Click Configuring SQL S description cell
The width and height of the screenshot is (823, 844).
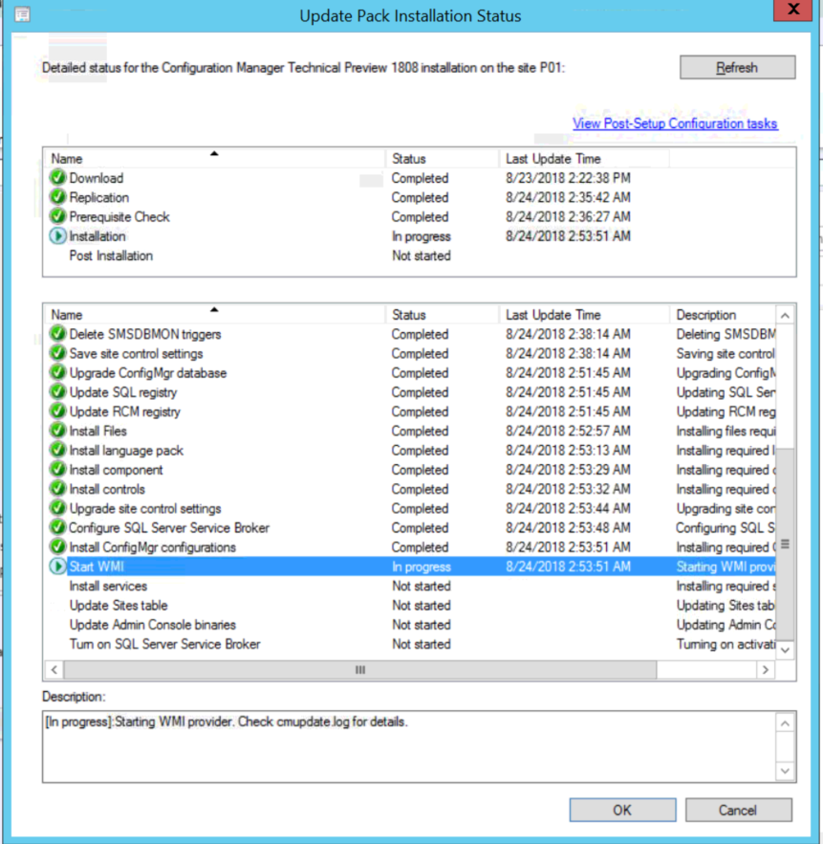[726, 528]
